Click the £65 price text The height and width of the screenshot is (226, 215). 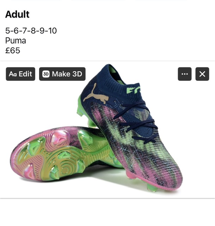(13, 50)
